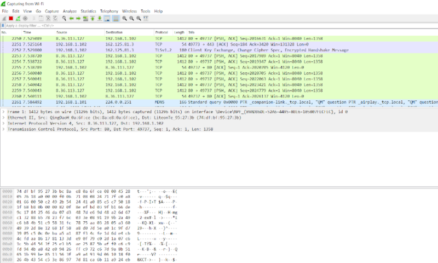Select the MDNS packet 2261
The height and width of the screenshot is (263, 438).
click(219, 102)
